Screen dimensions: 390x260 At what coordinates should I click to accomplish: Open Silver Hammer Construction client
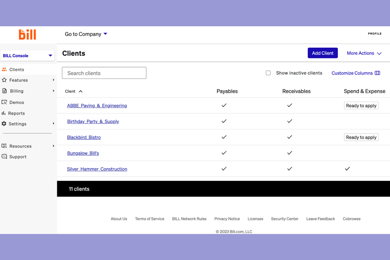(97, 169)
